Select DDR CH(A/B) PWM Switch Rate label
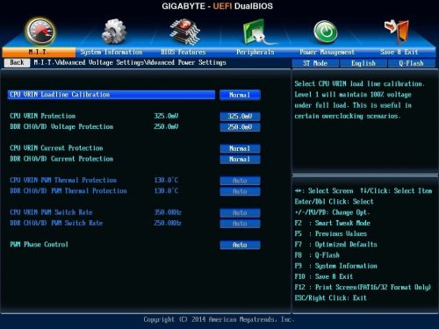 56,223
